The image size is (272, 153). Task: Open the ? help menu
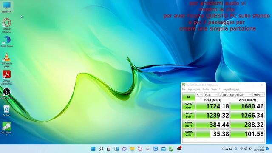pos(219,89)
